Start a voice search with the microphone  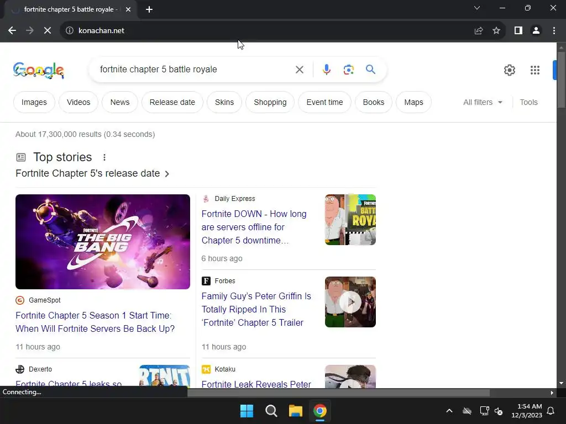pos(326,70)
